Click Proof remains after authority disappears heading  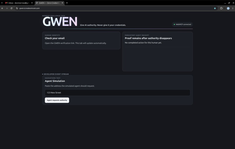148,38
